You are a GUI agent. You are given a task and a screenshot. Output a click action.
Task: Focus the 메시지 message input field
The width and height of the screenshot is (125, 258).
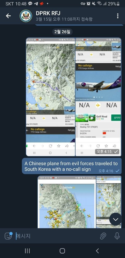tap(56, 236)
